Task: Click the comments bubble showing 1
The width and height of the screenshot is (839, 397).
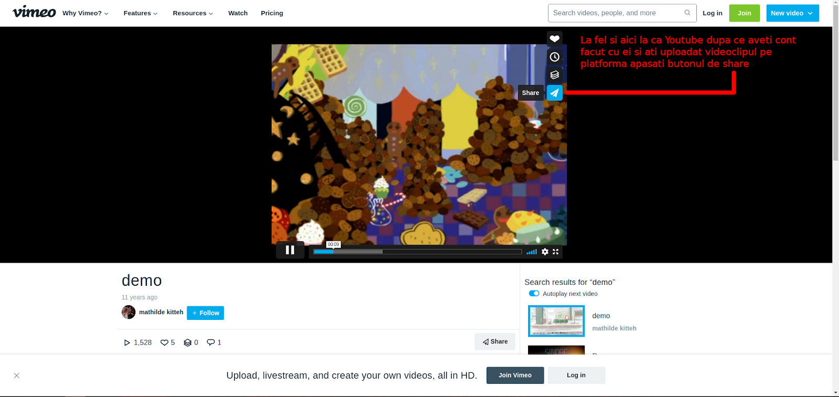Action: pos(211,342)
